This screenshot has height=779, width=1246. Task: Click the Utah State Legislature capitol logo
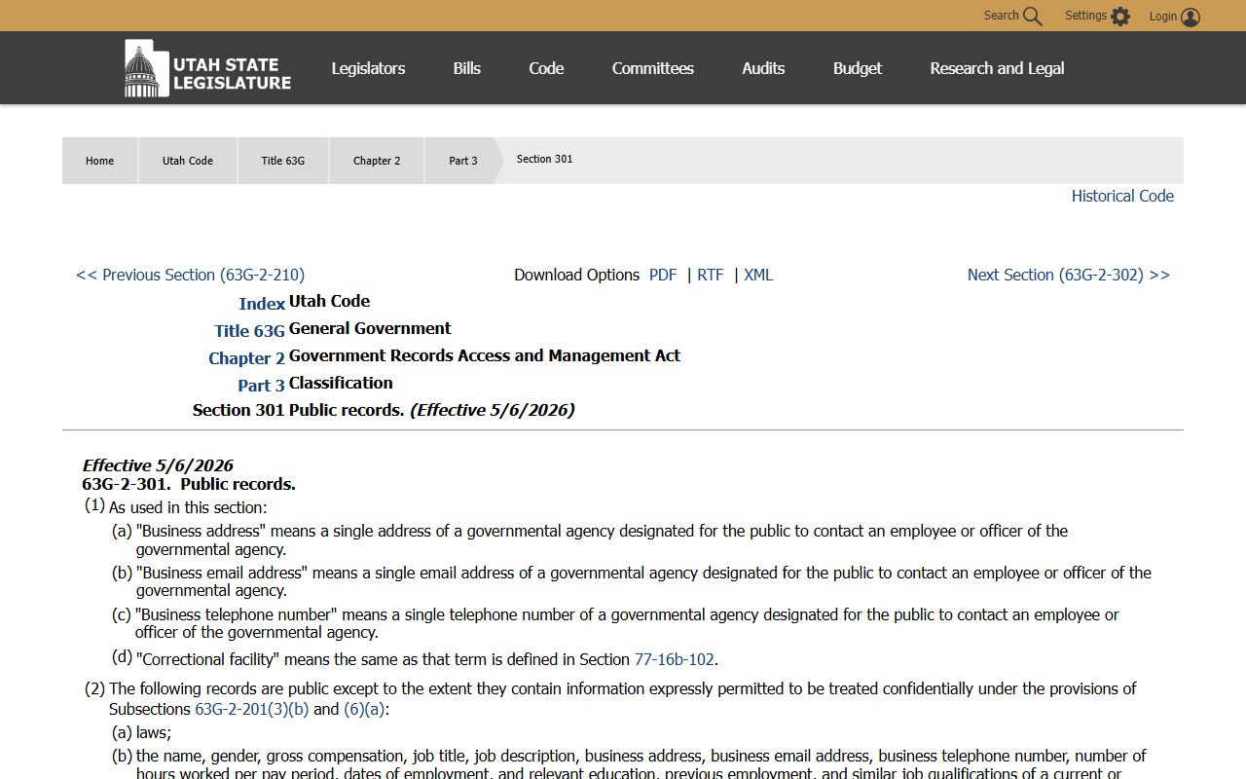tap(207, 68)
